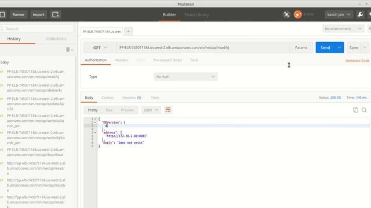Image resolution: width=371 pixels, height=208 pixels.
Task: Open history entry ending restapi/delete/kj
Action: click(35, 88)
